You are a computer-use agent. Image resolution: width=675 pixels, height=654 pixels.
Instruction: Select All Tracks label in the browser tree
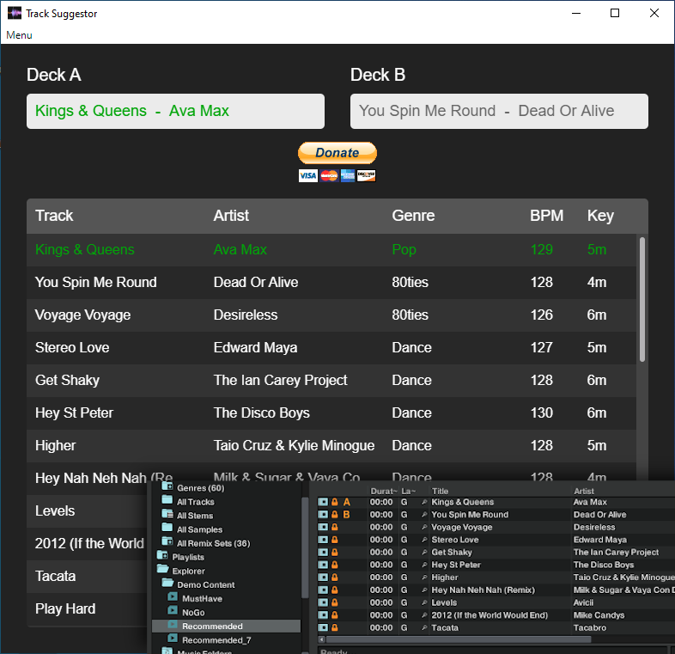[196, 502]
